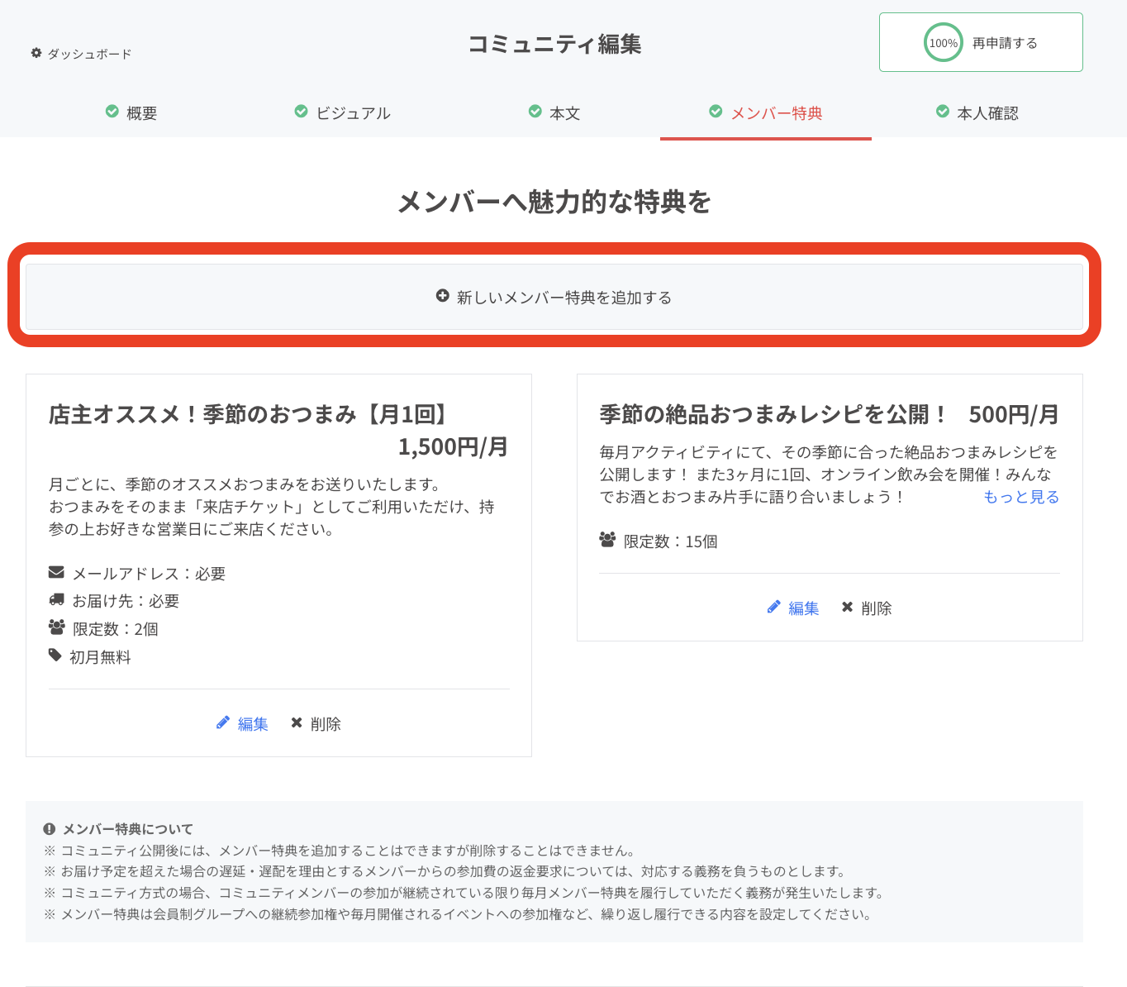Open the ダッシュボード link
This screenshot has height=987, width=1127.
click(89, 54)
